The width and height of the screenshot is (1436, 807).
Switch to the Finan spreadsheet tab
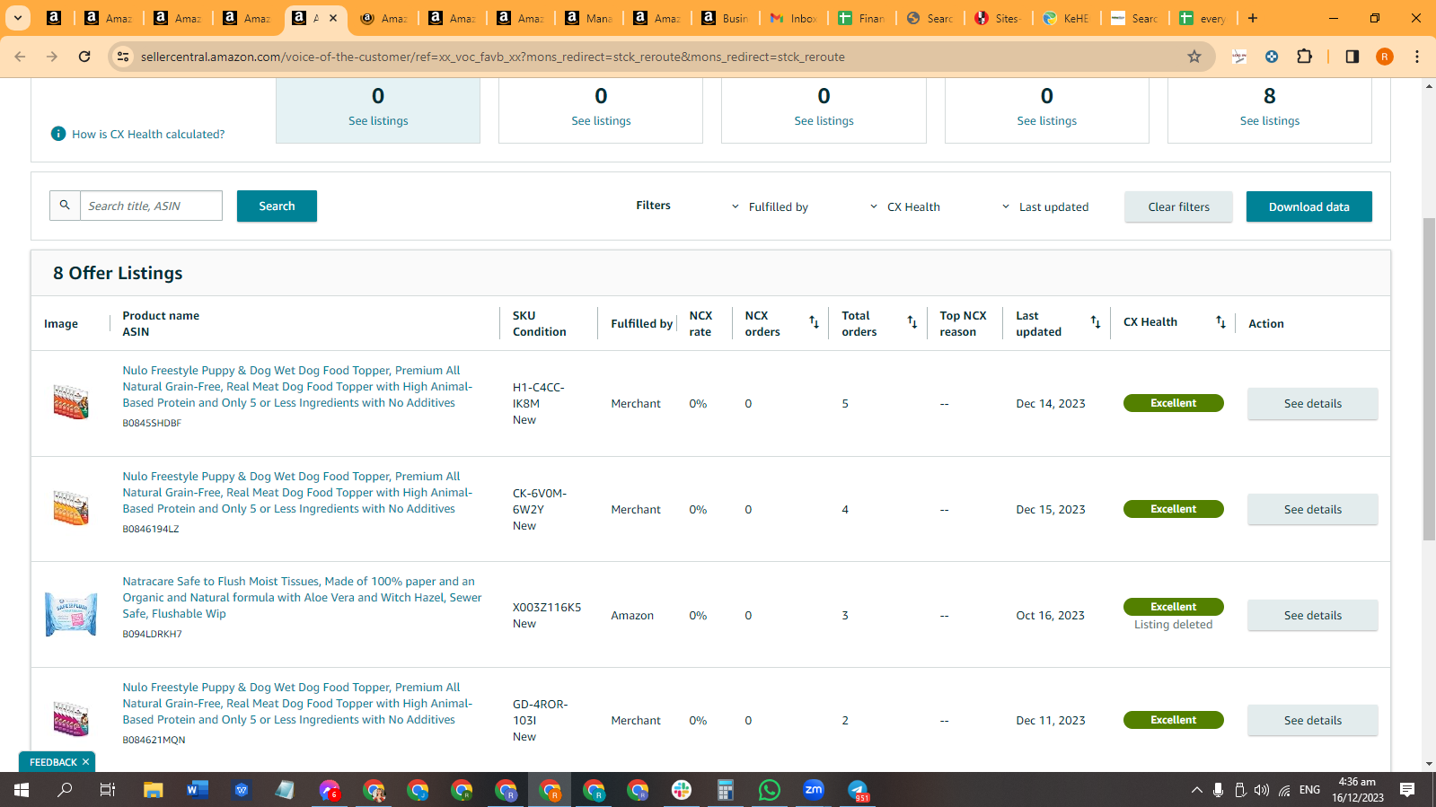click(862, 18)
